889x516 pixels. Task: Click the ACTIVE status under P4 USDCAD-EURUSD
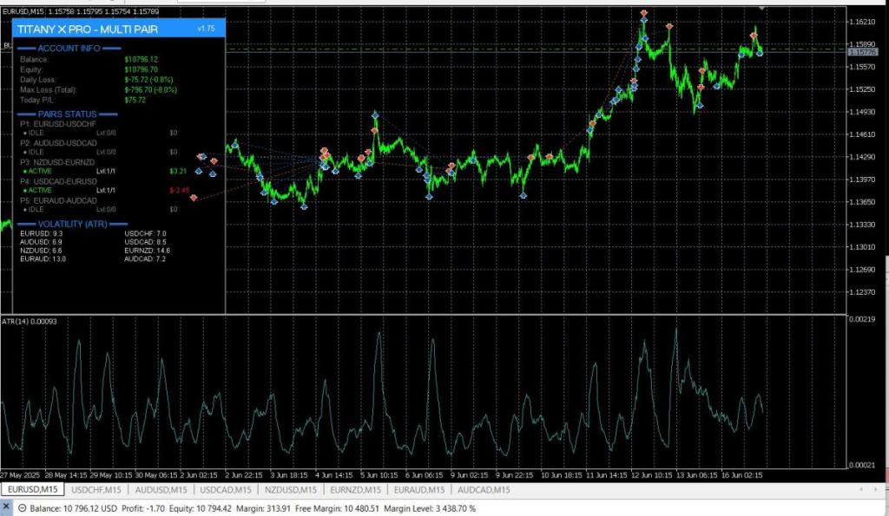40,190
